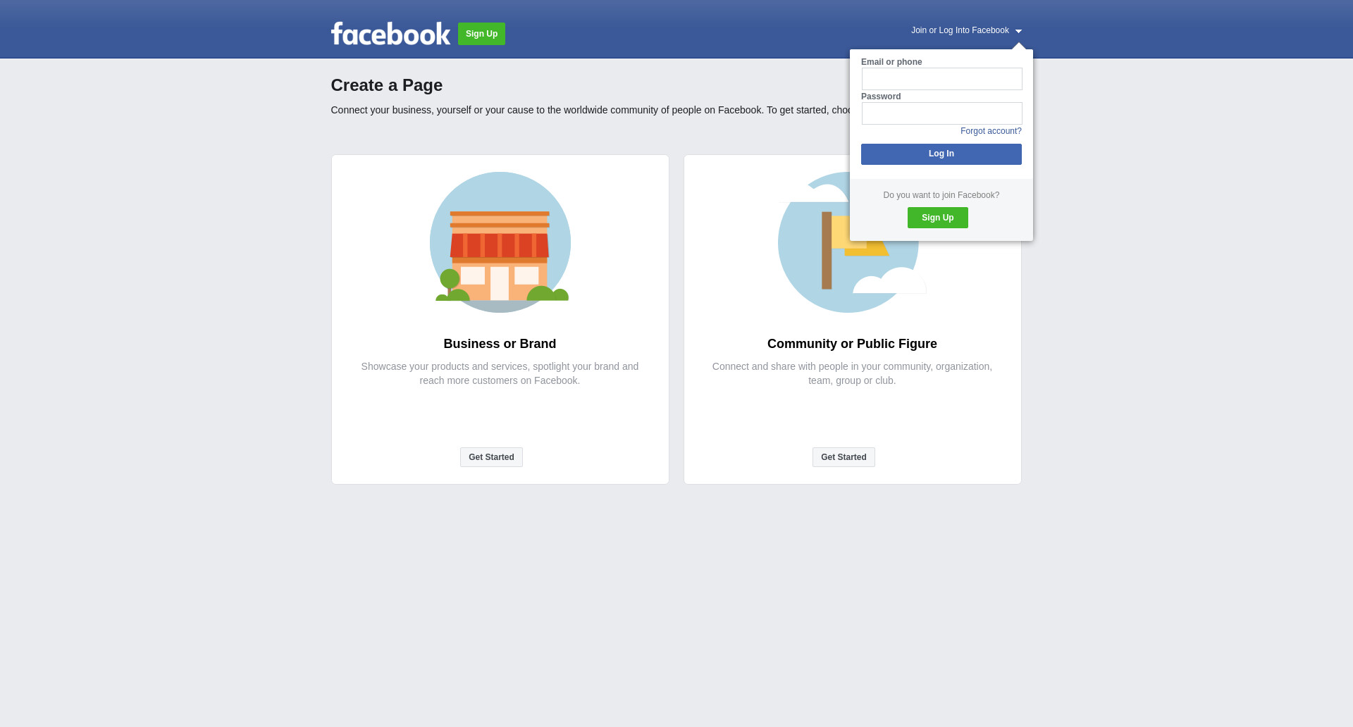Click the Password label

click(x=881, y=97)
